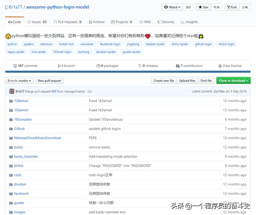Screen dimensions: 256x215
Task: Select the bilibili-login topic tag
Action: (226, 44)
